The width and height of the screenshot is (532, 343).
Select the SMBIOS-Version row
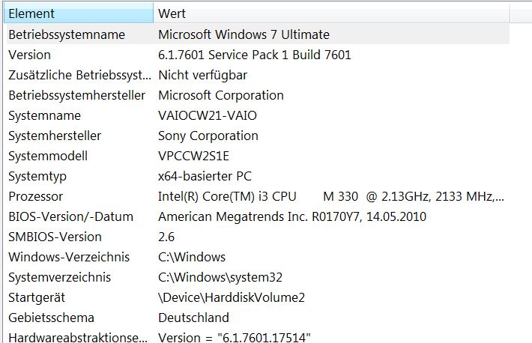(x=55, y=237)
